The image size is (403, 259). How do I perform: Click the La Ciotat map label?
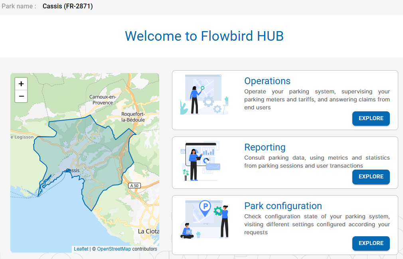[x=148, y=231]
